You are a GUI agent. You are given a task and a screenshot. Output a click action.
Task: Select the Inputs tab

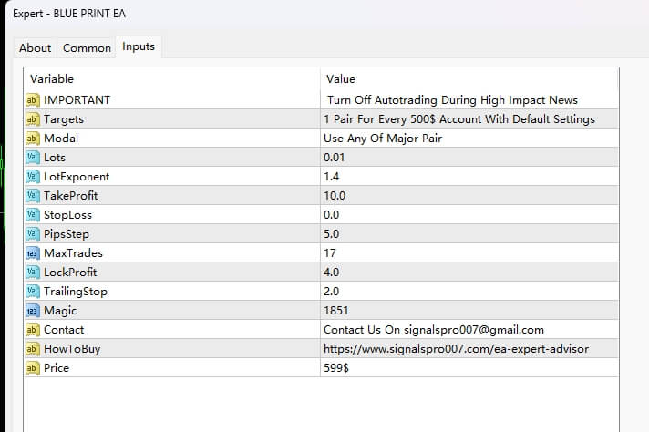[139, 47]
